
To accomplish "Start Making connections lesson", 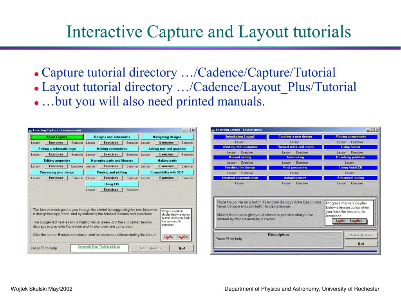I will pos(112,149).
